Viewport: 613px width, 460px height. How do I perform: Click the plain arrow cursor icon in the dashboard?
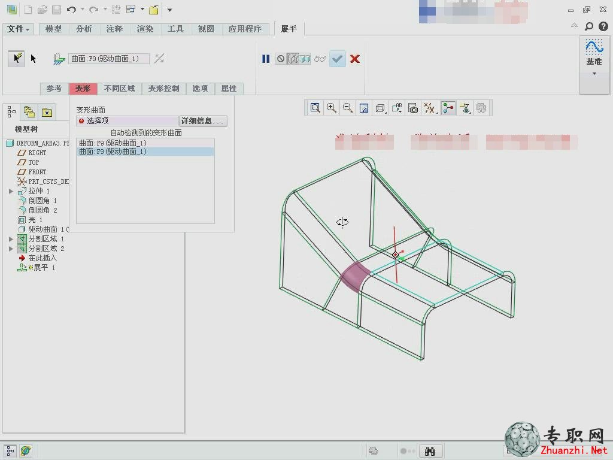pos(34,59)
